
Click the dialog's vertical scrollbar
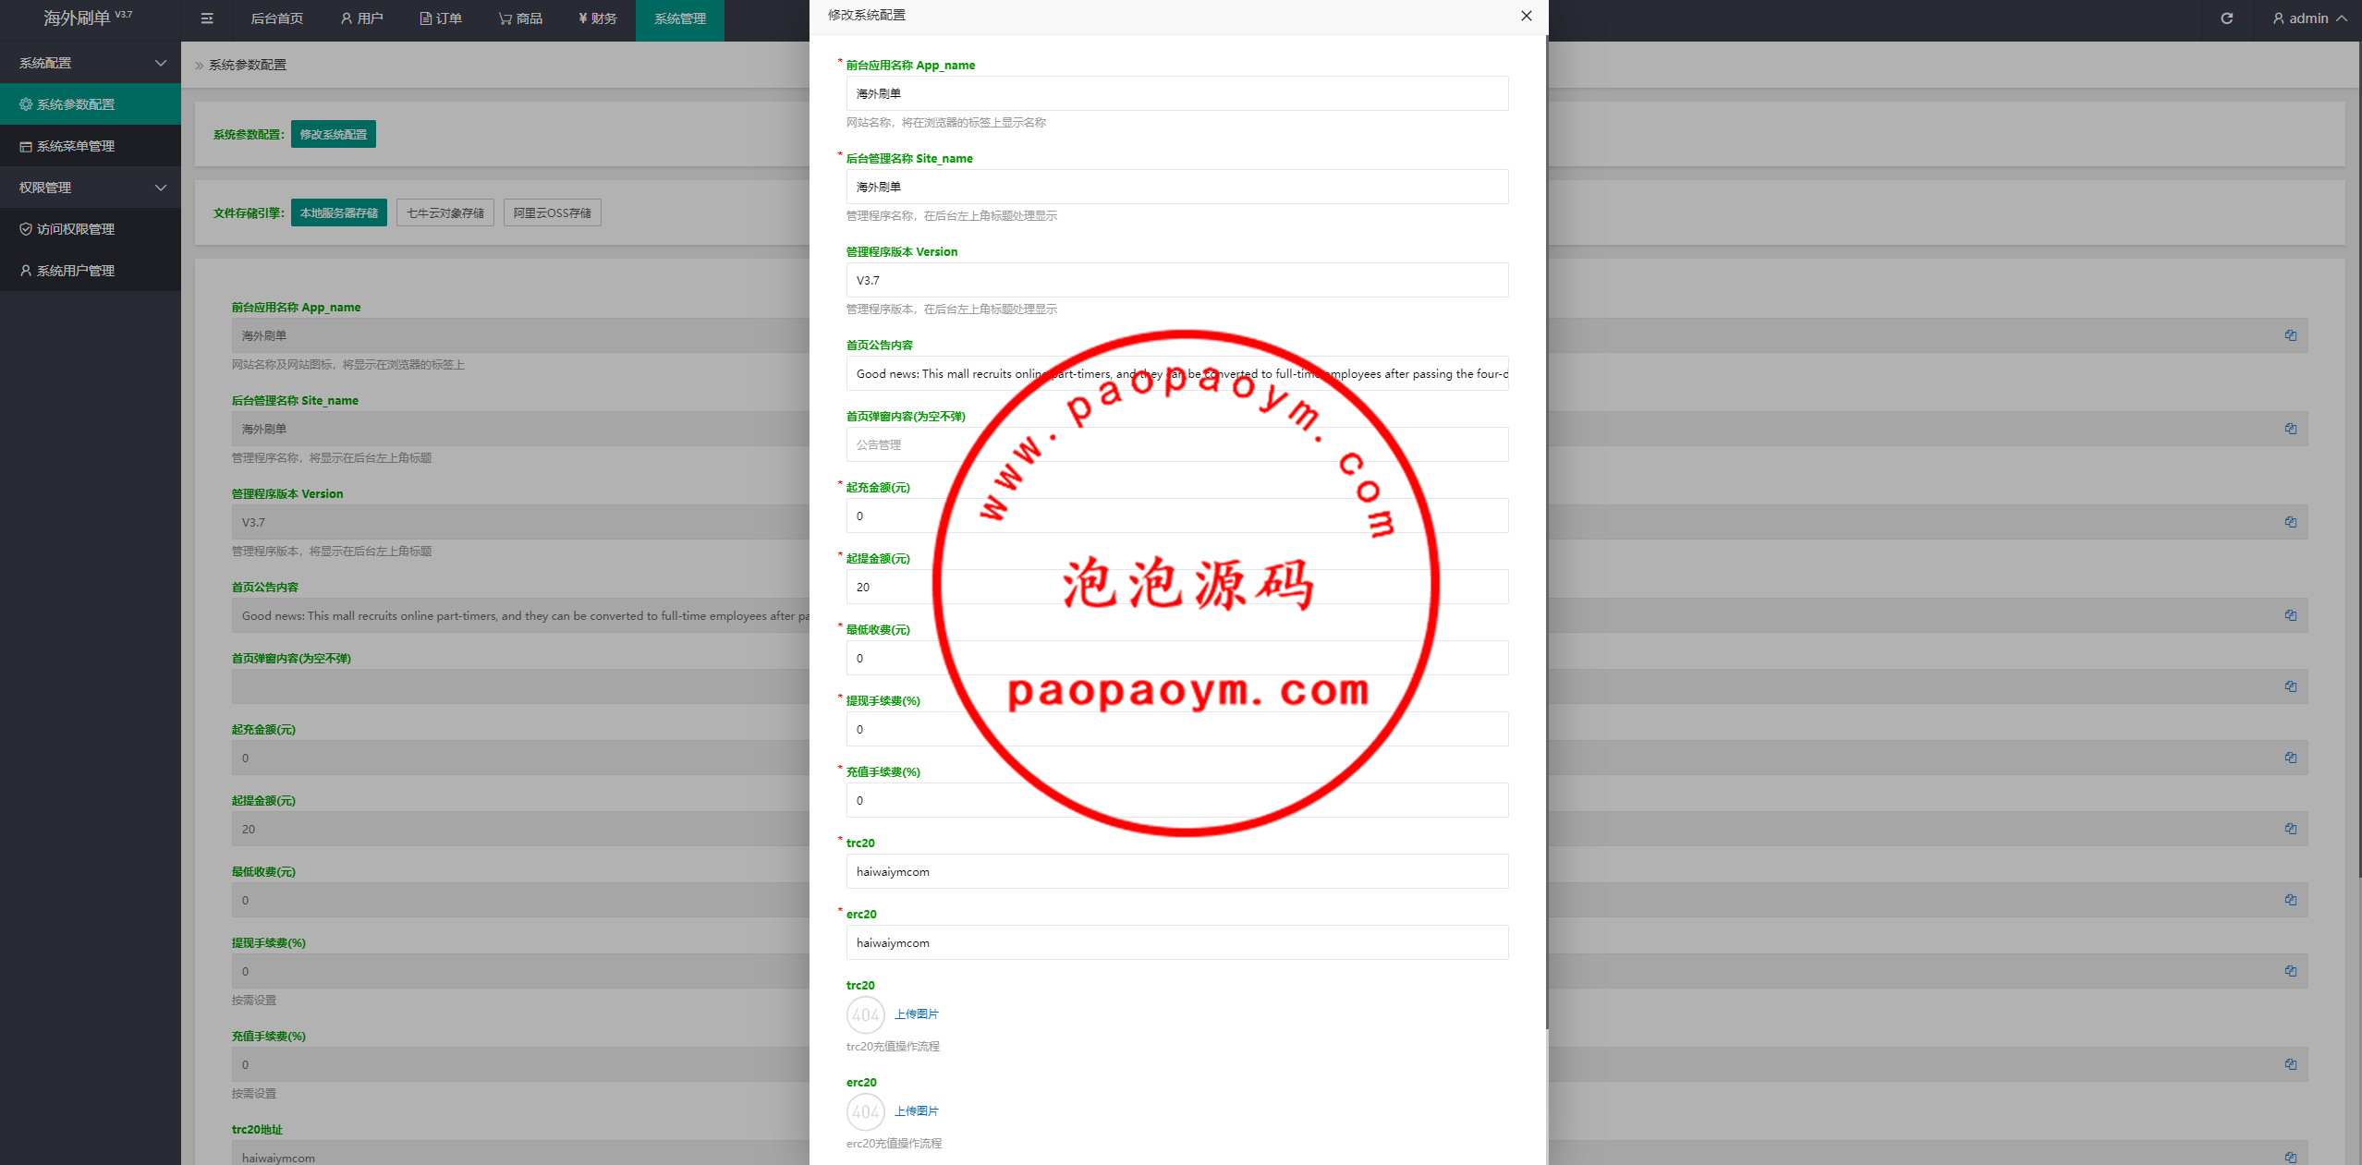(x=1546, y=531)
